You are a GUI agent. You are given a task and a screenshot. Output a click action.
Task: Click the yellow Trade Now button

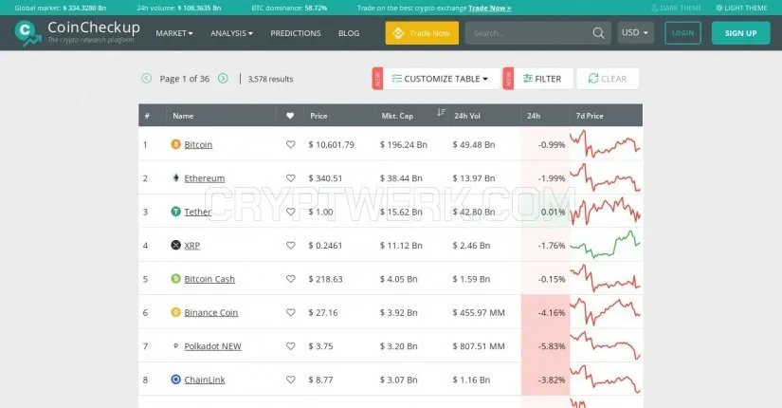point(422,33)
